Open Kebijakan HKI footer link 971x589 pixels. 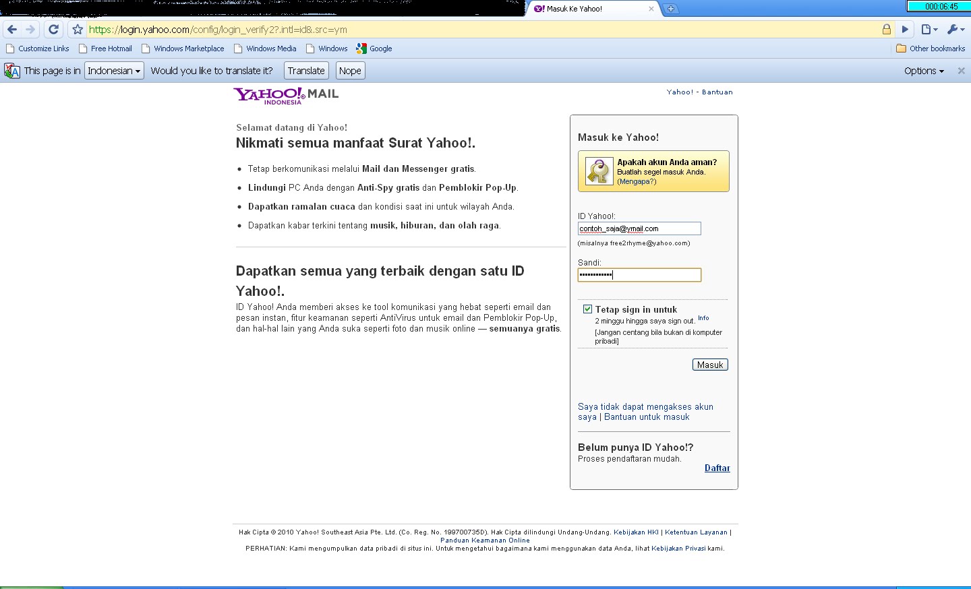tap(636, 532)
